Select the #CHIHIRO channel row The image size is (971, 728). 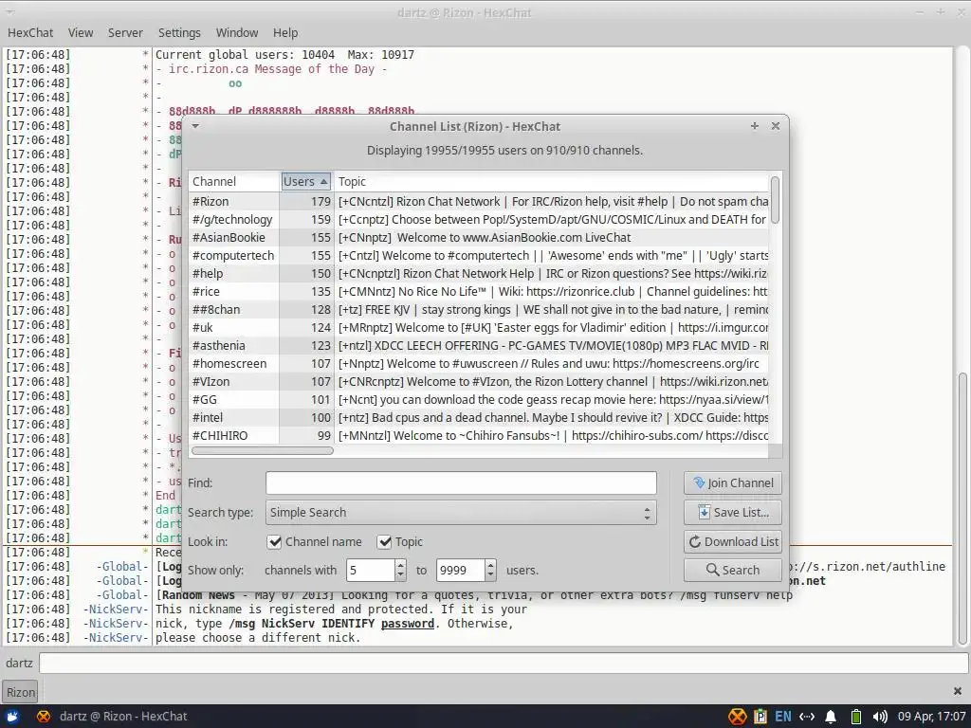479,435
